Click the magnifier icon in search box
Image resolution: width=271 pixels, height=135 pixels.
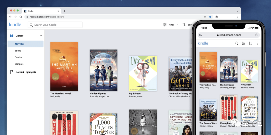tap(31, 25)
